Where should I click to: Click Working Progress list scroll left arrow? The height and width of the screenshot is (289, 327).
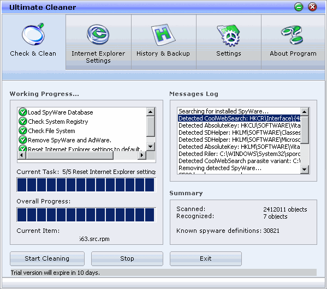tap(21, 155)
